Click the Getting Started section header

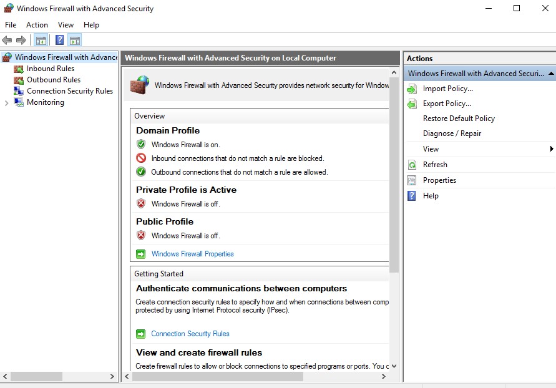[159, 274]
